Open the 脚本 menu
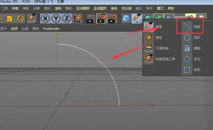The image size is (213, 130). tap(150, 8)
